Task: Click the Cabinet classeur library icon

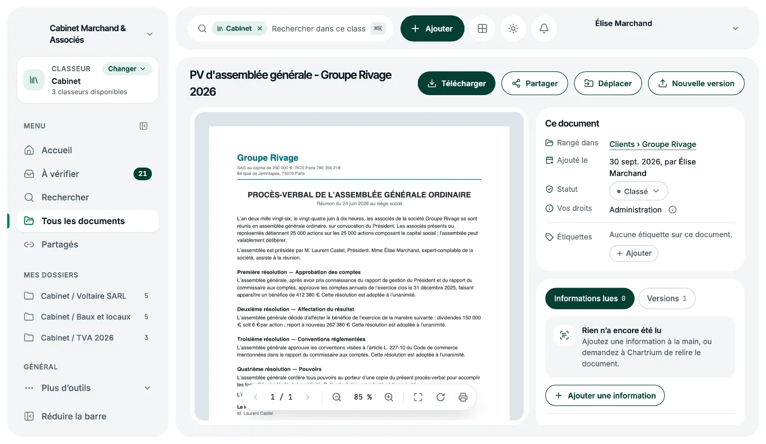Action: click(34, 80)
